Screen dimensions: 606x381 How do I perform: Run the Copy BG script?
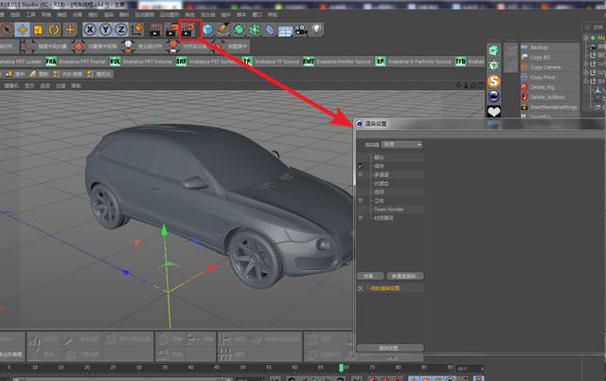540,57
